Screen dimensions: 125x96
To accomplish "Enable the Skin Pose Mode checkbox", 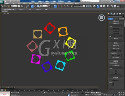I will [x=110, y=80].
